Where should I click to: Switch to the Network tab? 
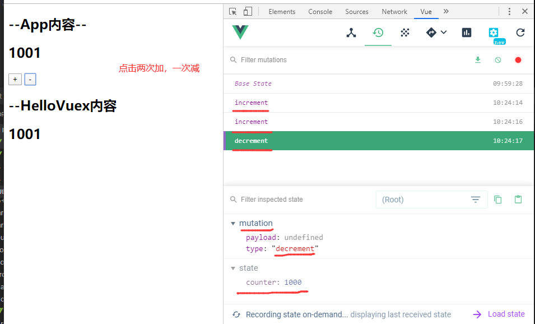pos(394,11)
